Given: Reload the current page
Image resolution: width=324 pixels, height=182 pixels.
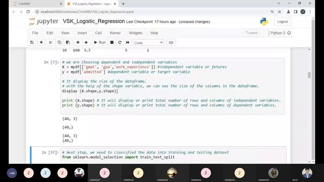Looking at the screenshot, I should (x=28, y=12).
